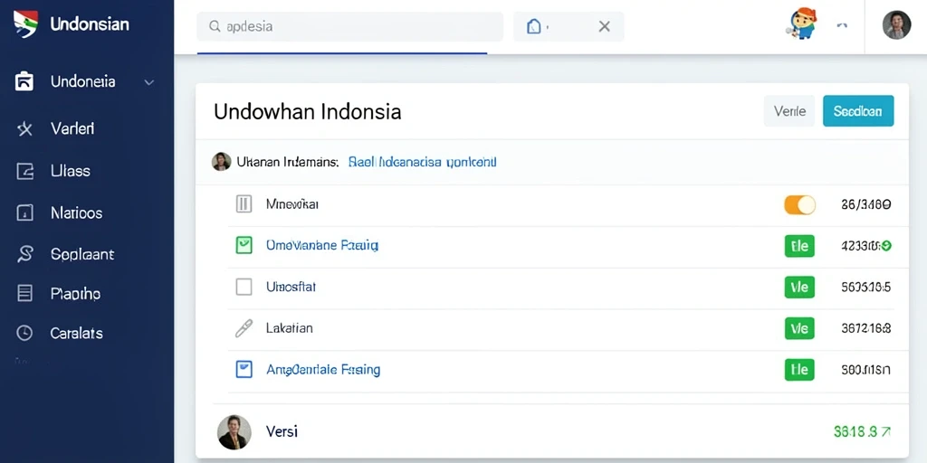Click the home icon in the tab chip
927x463 pixels.
coord(534,26)
